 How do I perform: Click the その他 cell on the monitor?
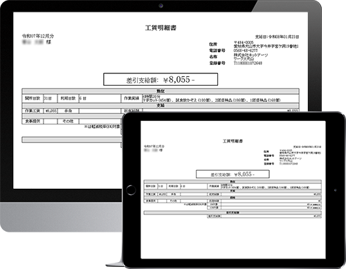point(68,121)
